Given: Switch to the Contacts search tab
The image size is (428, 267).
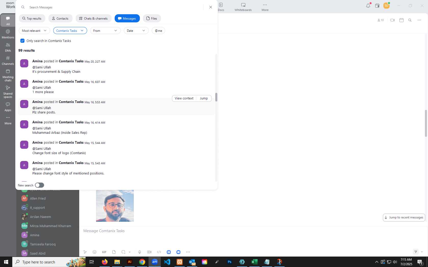Looking at the screenshot, I should pyautogui.click(x=60, y=18).
